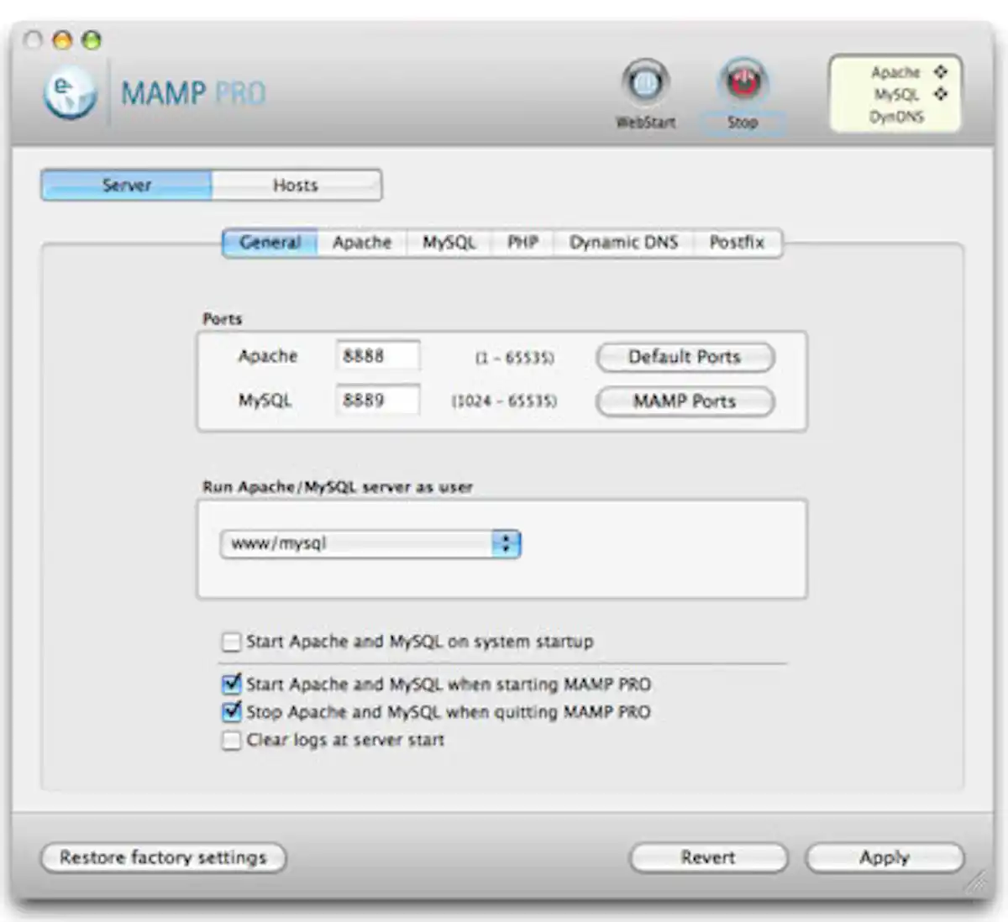Viewport: 1008px width, 922px height.
Task: Click the yellow minimize window button
Action: tap(62, 39)
